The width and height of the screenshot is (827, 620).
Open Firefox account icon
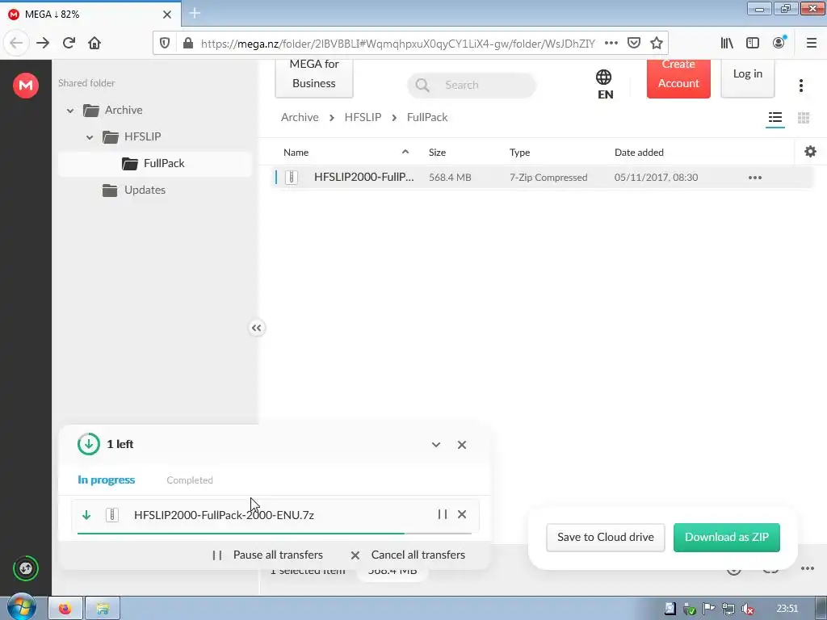coord(779,43)
